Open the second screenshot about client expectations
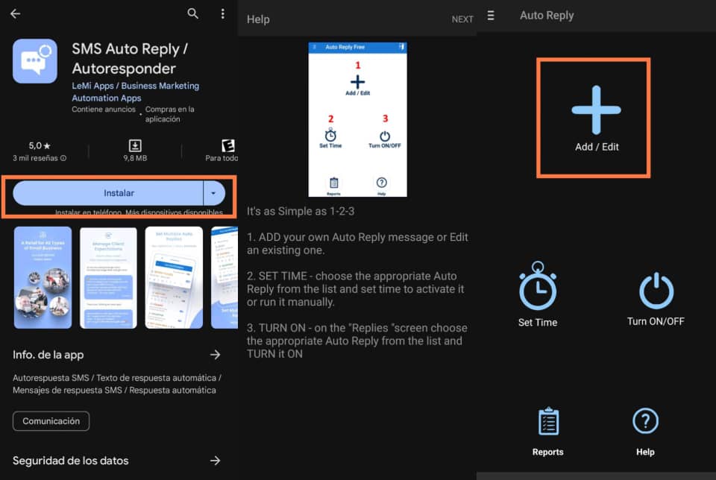 coord(108,277)
